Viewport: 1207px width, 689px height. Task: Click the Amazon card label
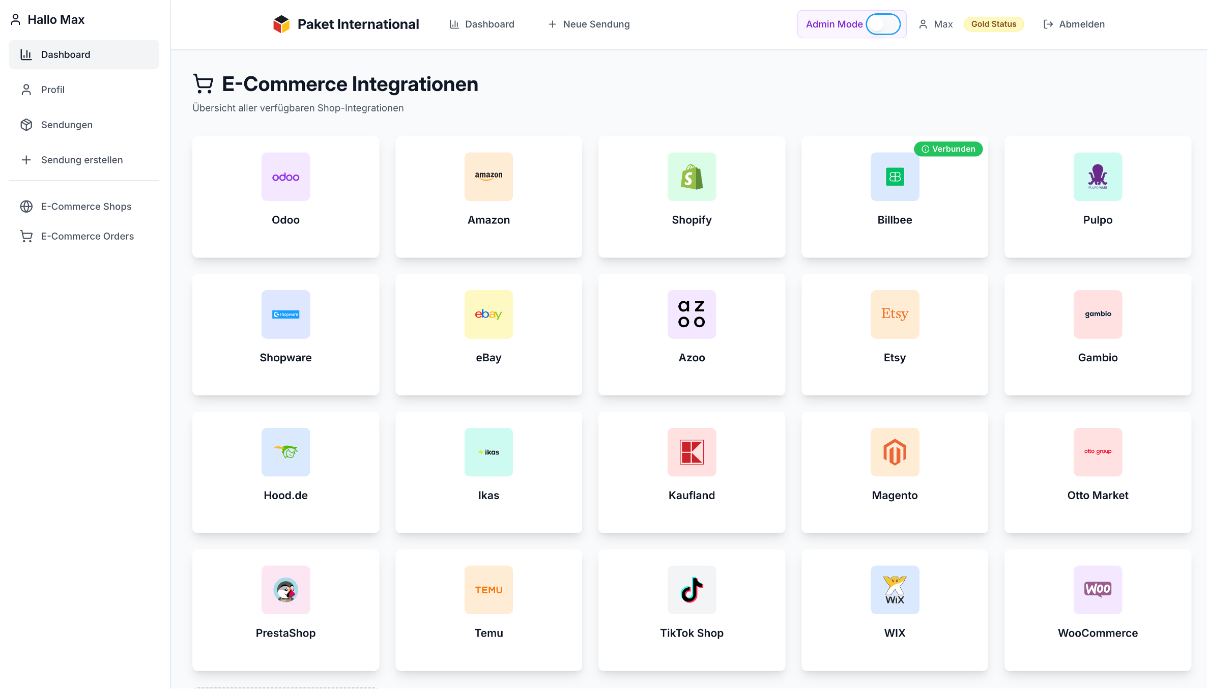tap(488, 220)
